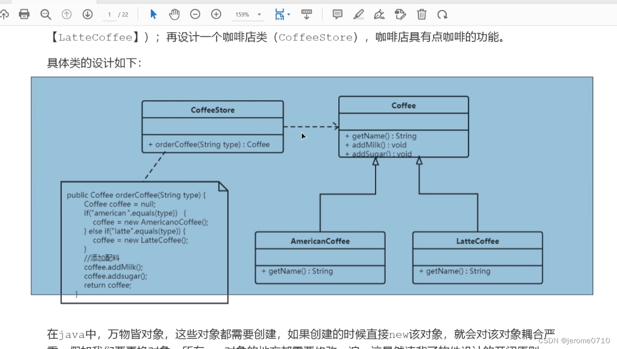Rotate the page with the circular arrow
Screen dimensions: 617x349
[443, 14]
